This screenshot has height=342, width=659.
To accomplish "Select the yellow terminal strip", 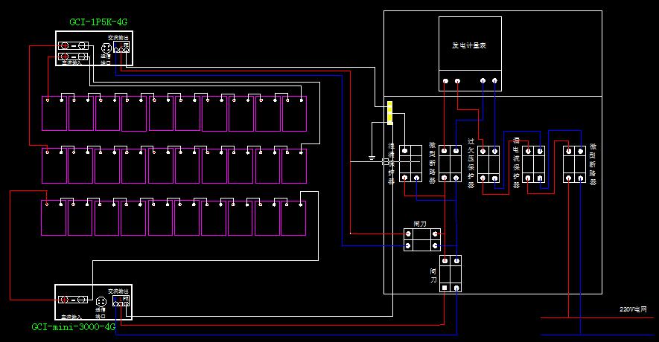I will tap(389, 114).
